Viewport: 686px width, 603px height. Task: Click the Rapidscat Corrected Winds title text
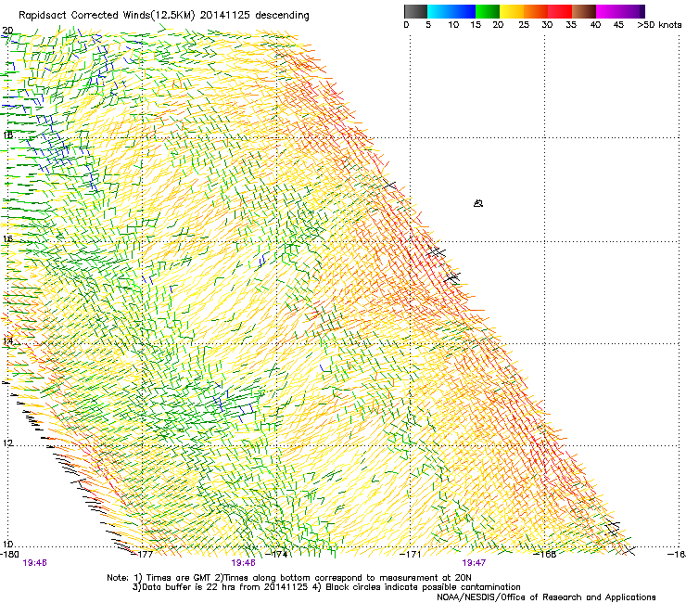pyautogui.click(x=164, y=16)
